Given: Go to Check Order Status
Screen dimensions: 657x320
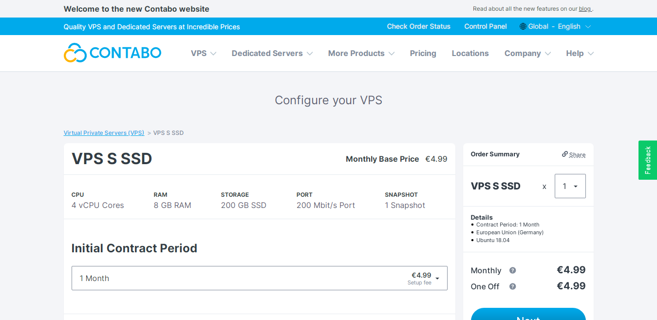Looking at the screenshot, I should [x=418, y=26].
